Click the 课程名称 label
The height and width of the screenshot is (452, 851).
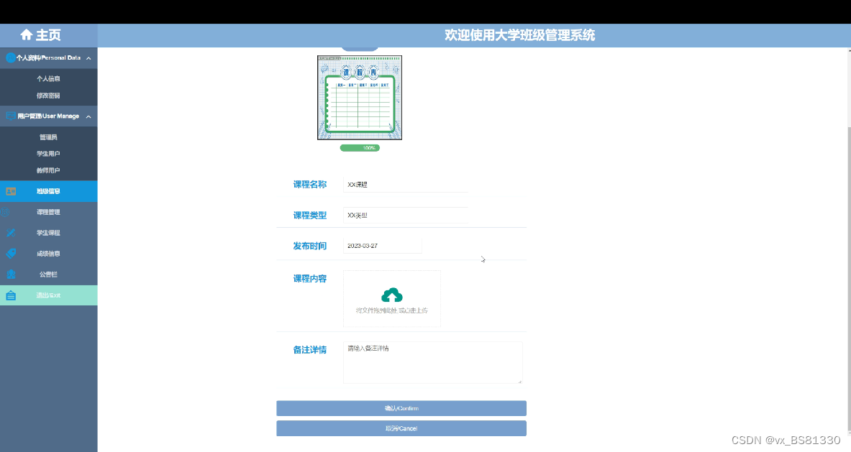point(310,184)
